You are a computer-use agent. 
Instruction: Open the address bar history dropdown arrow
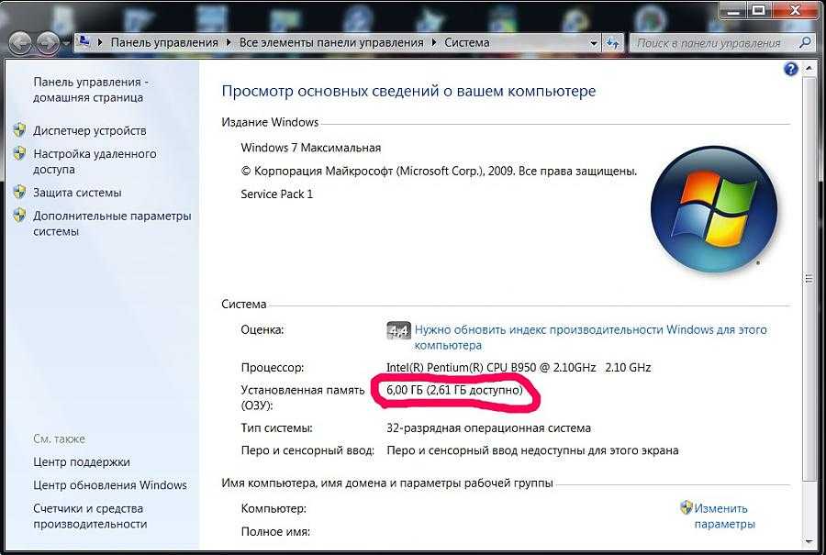point(594,43)
